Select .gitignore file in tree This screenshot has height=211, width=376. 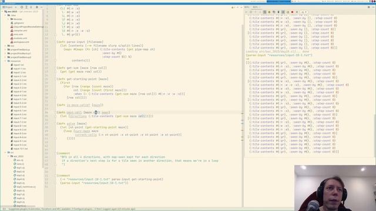click(x=17, y=23)
